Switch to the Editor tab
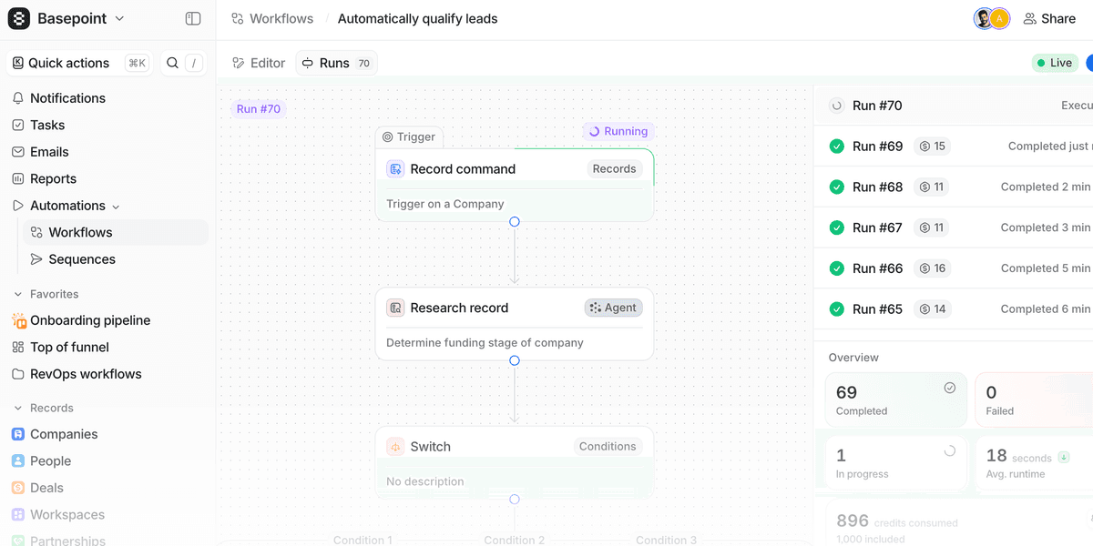Screen dimensions: 1093x546 click(x=259, y=63)
